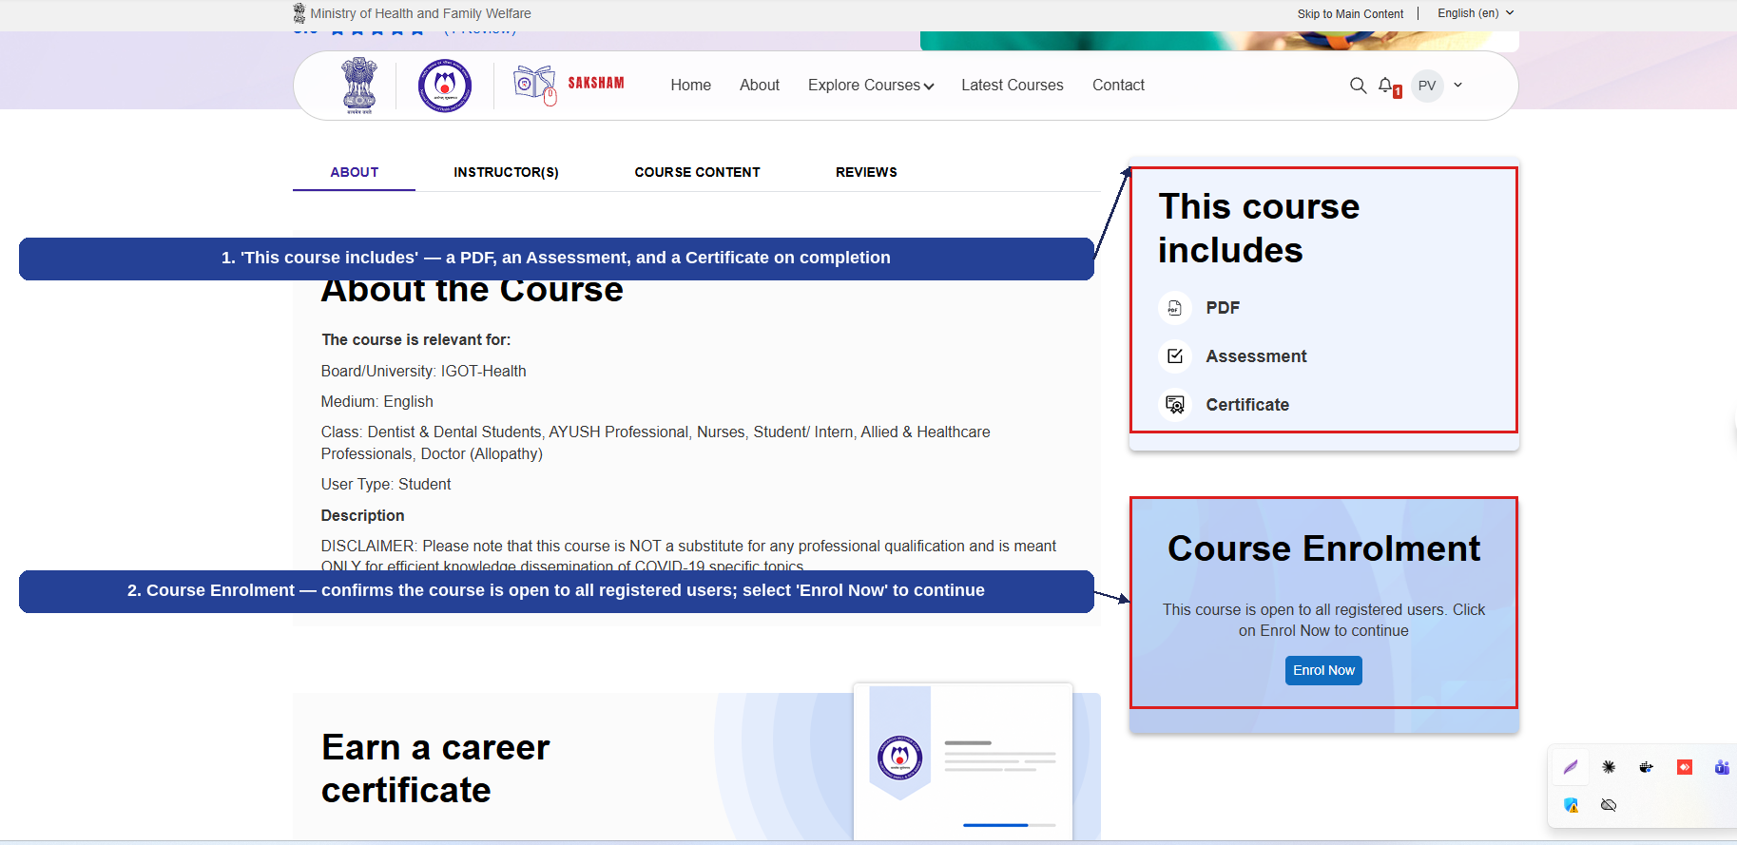Click the 'Course Enrolment' heading
This screenshot has height=845, width=1737.
click(1323, 548)
